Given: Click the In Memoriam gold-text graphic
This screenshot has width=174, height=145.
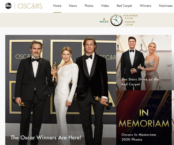Looking at the screenshot, I should click(144, 118).
